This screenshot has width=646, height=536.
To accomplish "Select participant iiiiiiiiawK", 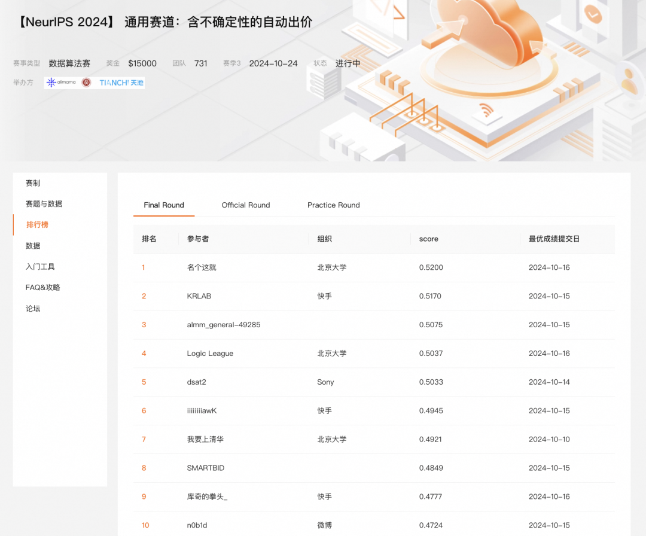I will click(202, 410).
